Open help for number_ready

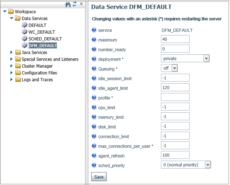click(94, 49)
